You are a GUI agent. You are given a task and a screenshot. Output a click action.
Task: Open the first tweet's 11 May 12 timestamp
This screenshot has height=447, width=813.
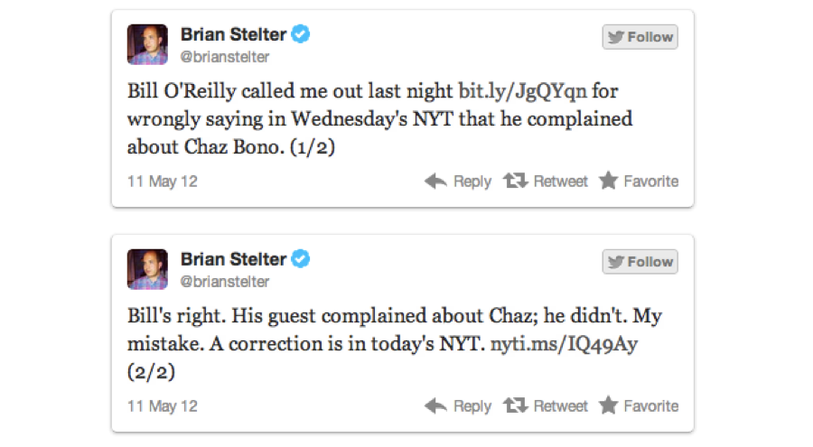click(x=162, y=182)
